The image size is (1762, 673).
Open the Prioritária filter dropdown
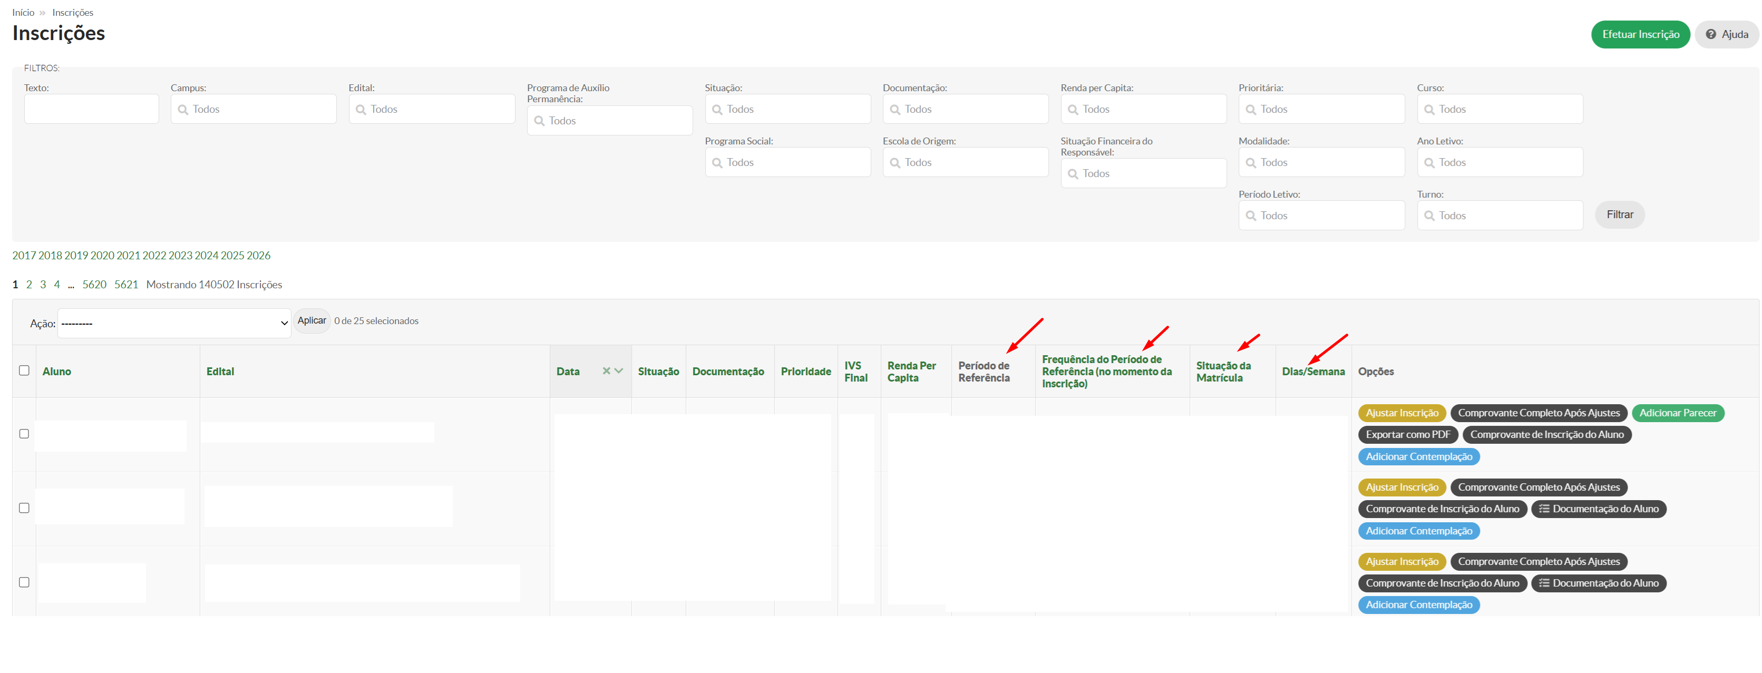[x=1321, y=109]
